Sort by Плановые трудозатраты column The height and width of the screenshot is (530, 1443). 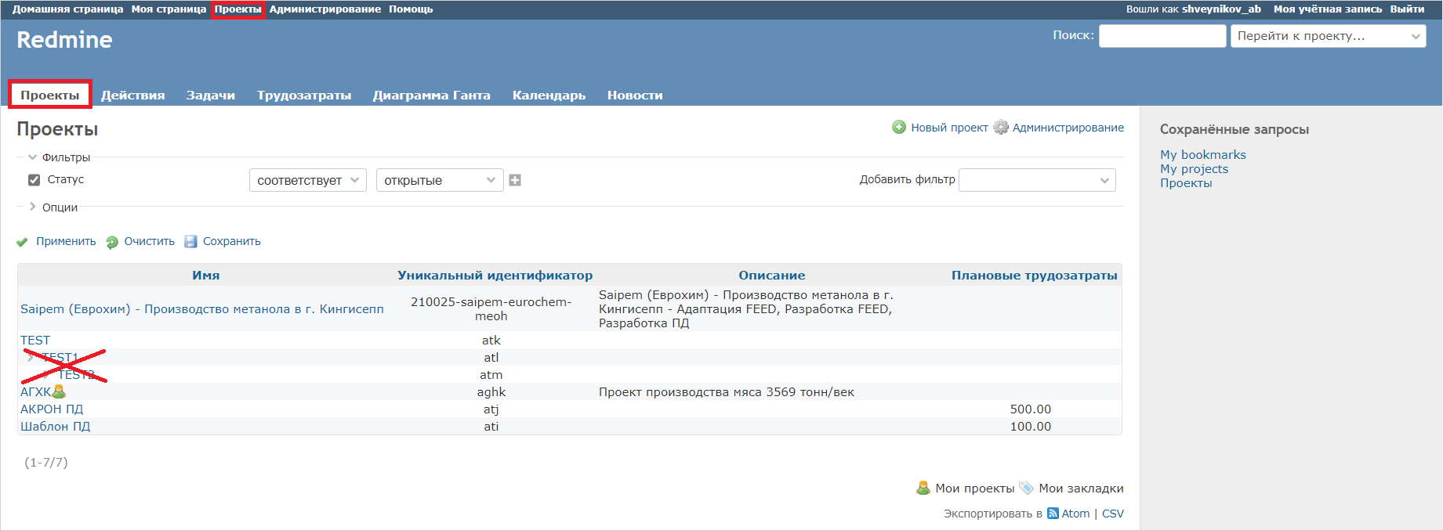coord(1035,276)
